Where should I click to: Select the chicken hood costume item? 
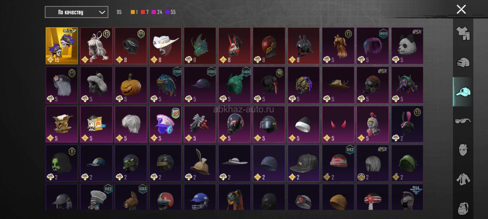373,124
